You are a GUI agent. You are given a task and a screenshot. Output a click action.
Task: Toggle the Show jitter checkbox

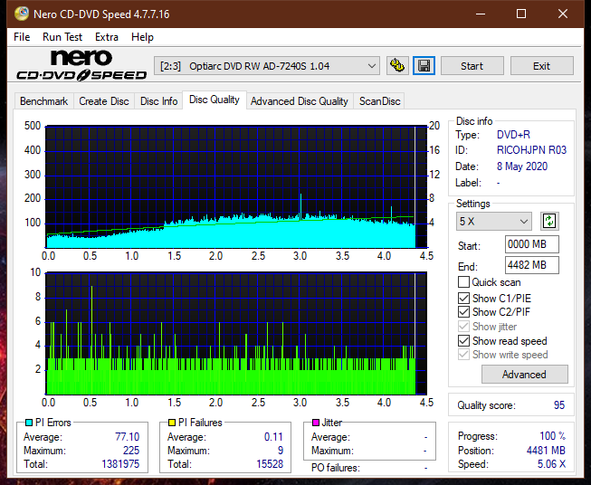coord(463,327)
